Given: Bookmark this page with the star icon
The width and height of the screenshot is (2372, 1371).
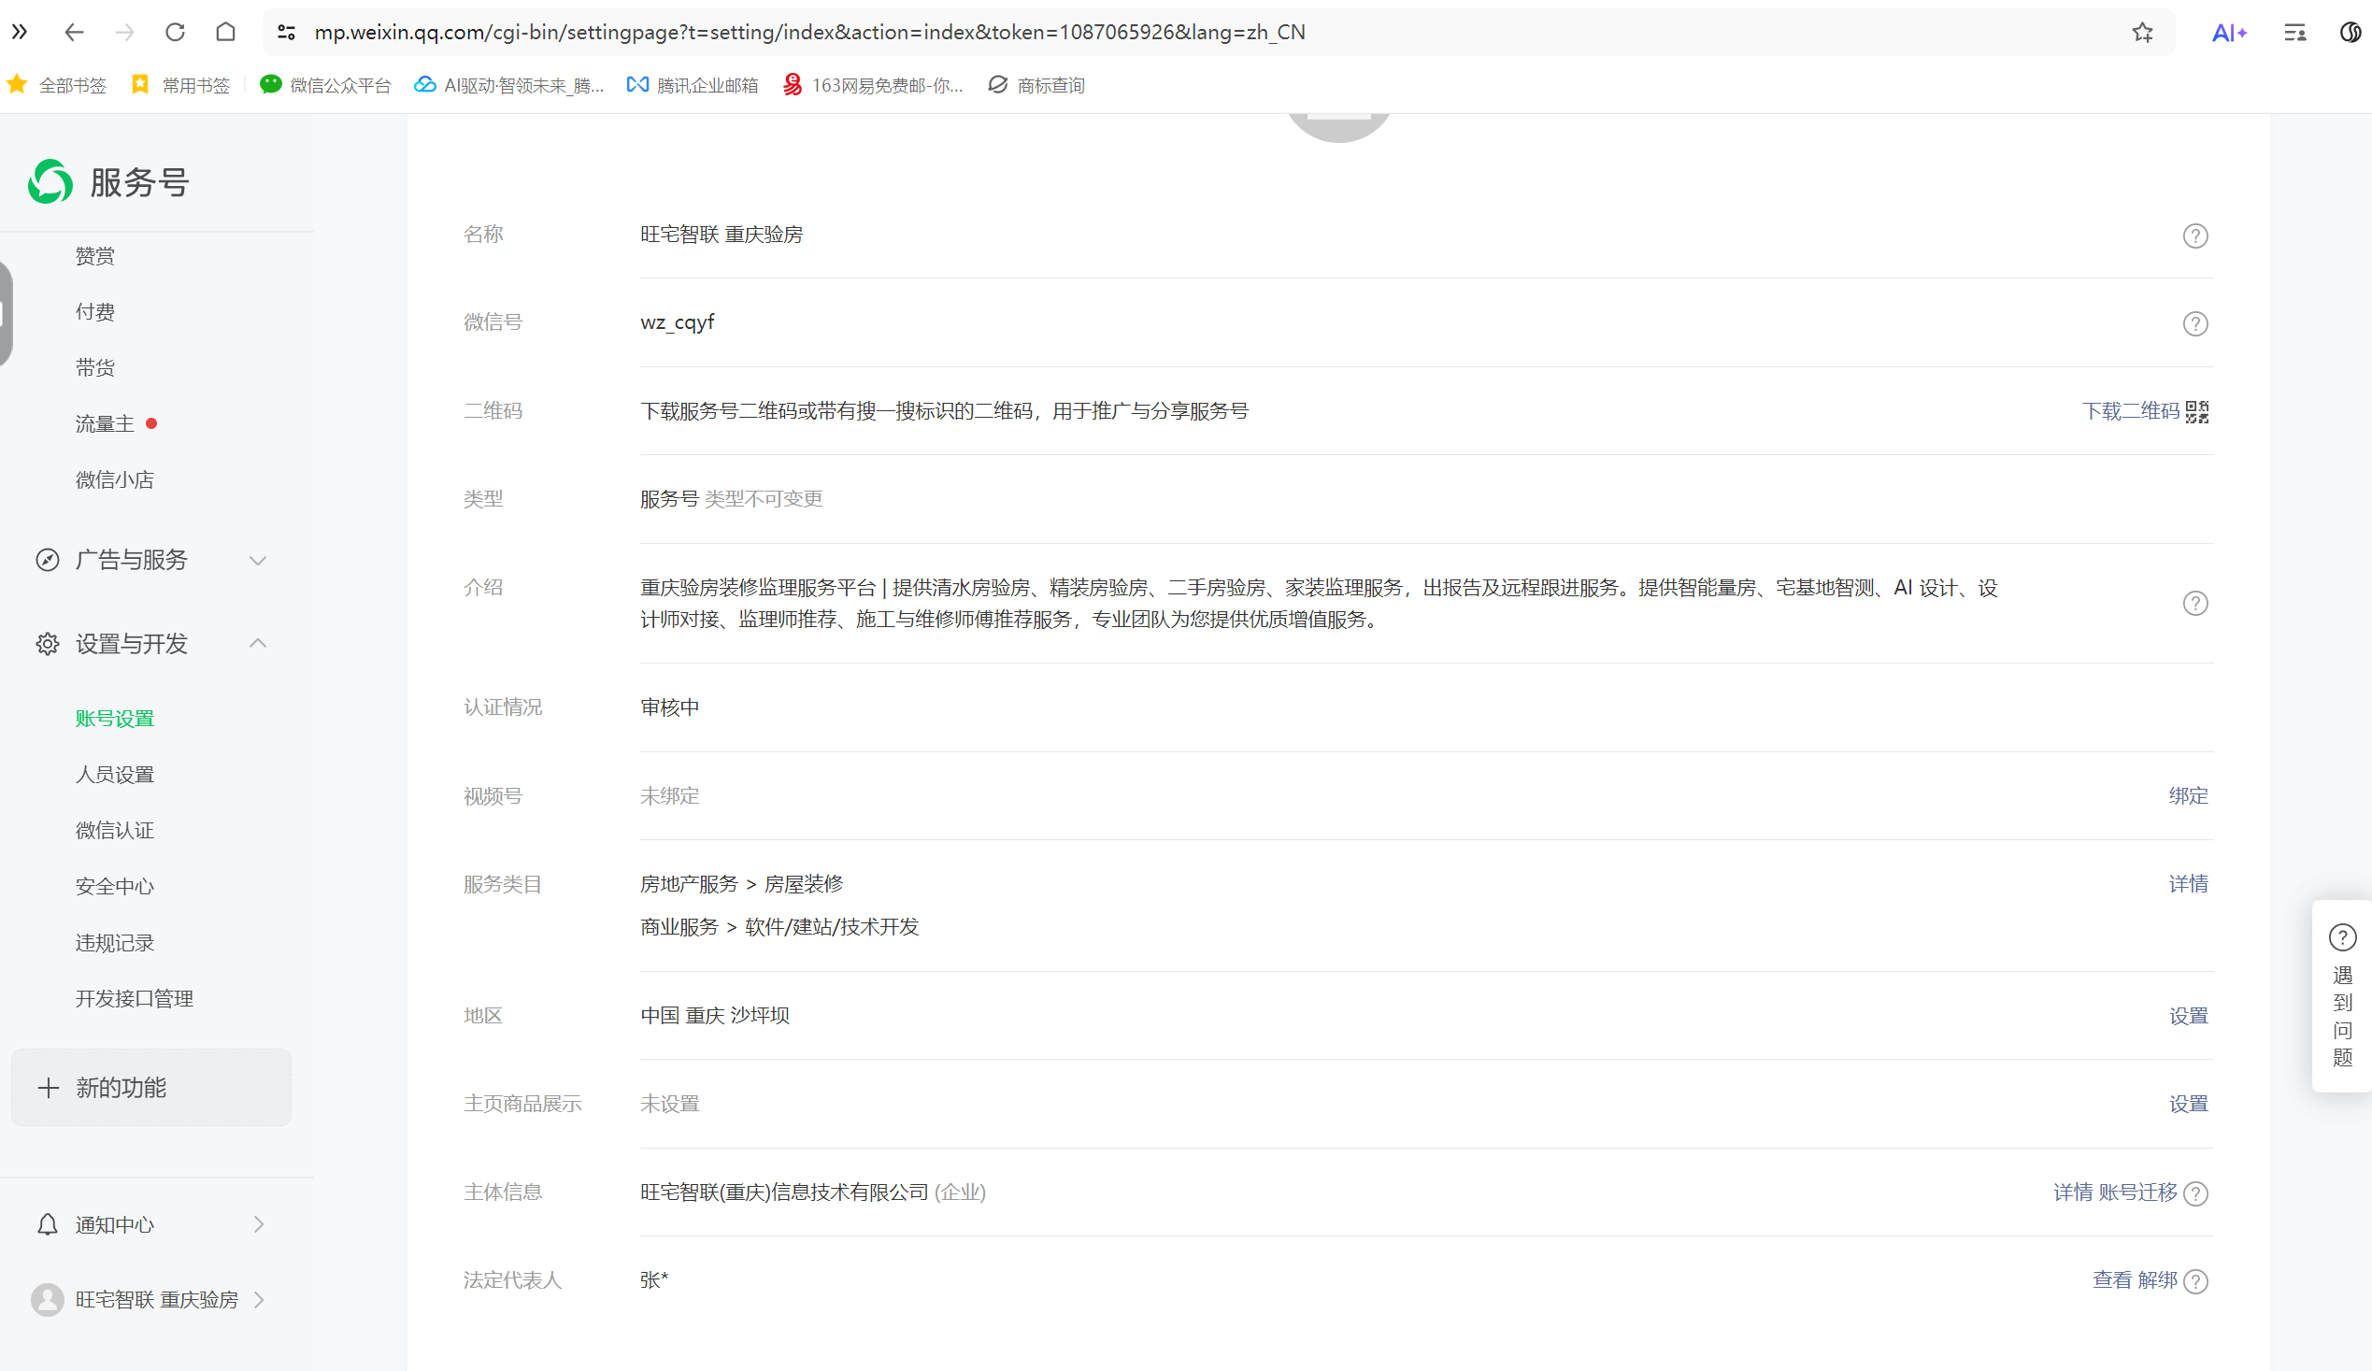Looking at the screenshot, I should coord(2142,33).
